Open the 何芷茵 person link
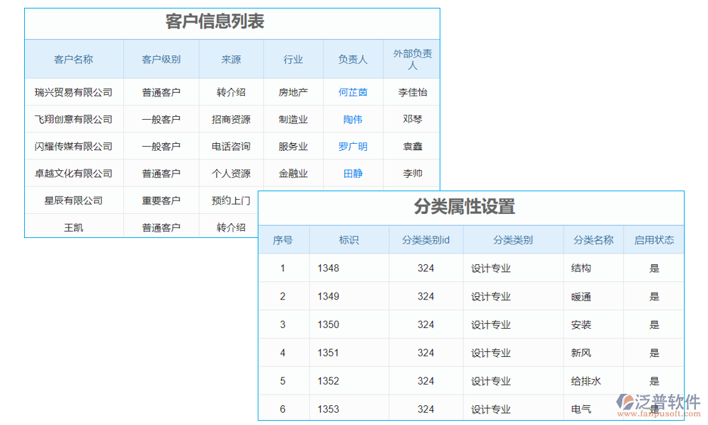The height and width of the screenshot is (425, 708). pyautogui.click(x=353, y=92)
